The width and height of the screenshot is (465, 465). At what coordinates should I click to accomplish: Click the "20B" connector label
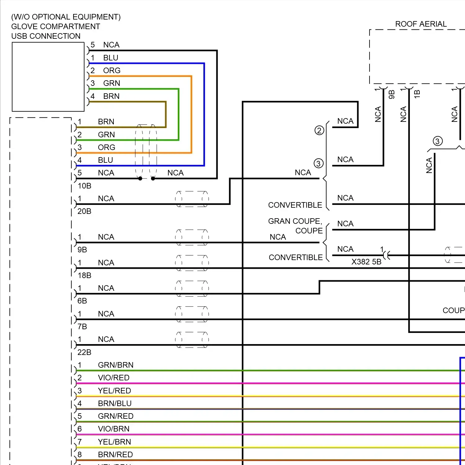coord(84,211)
